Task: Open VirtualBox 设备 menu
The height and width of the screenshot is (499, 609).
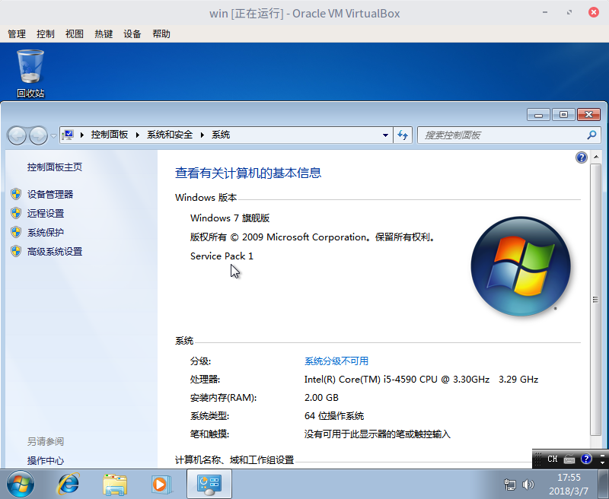Action: coord(132,34)
